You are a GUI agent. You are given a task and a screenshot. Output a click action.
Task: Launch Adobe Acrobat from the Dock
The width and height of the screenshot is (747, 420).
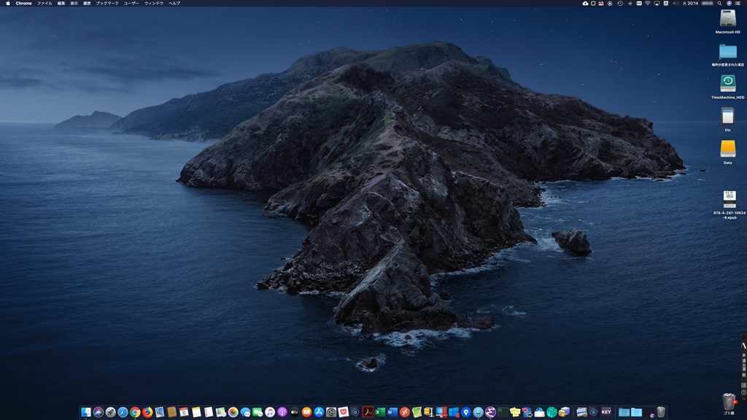coord(368,412)
